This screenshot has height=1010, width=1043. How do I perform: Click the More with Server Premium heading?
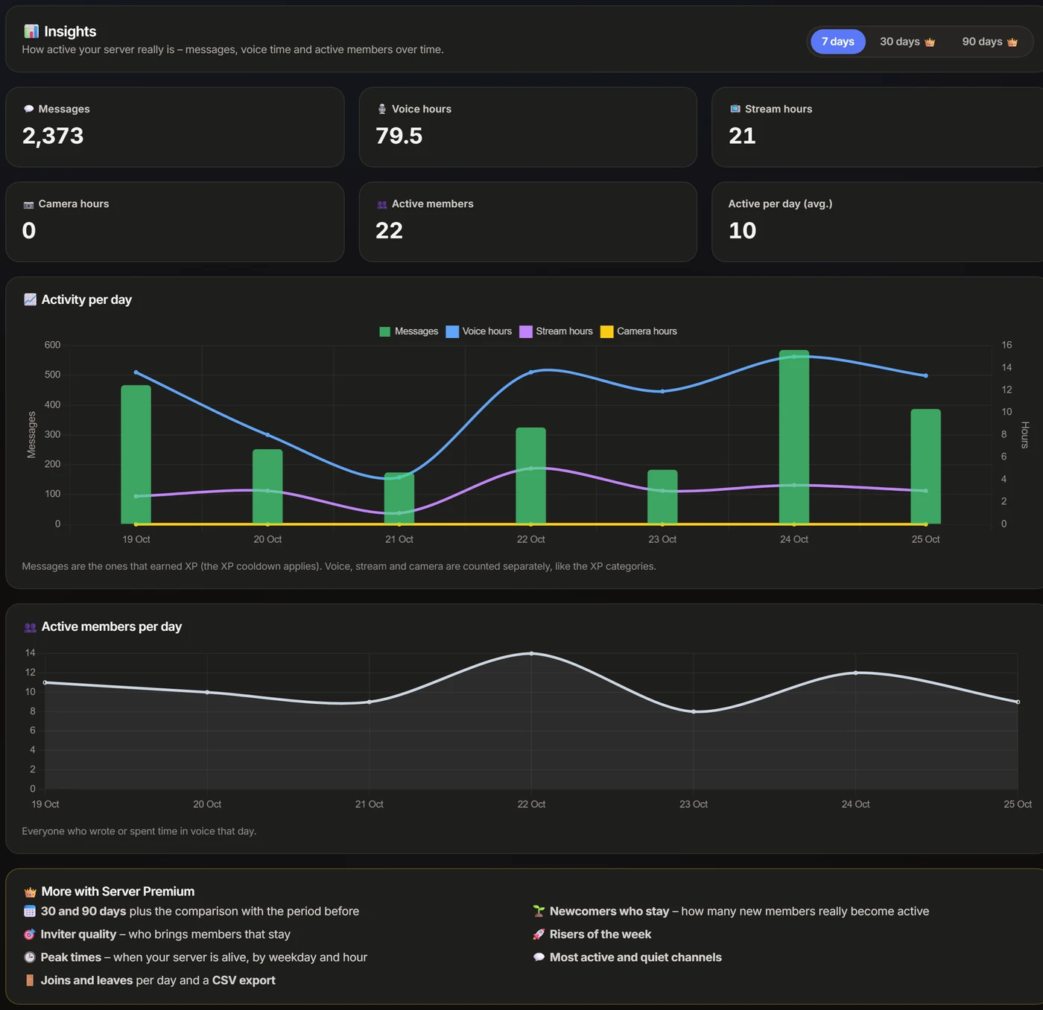click(118, 892)
